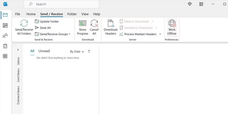Toggle Work Offline mode

tap(172, 27)
